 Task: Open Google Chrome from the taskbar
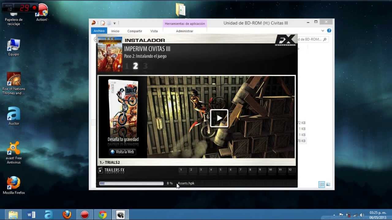coord(103,215)
